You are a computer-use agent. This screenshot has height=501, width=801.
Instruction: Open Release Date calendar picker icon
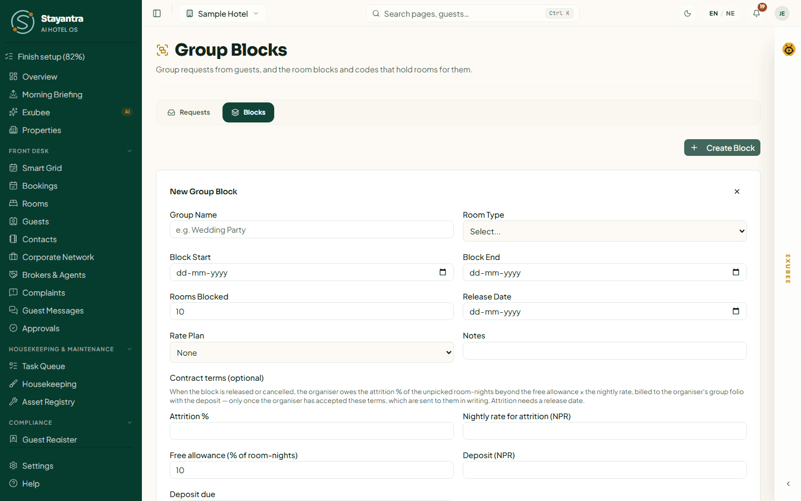coord(736,311)
